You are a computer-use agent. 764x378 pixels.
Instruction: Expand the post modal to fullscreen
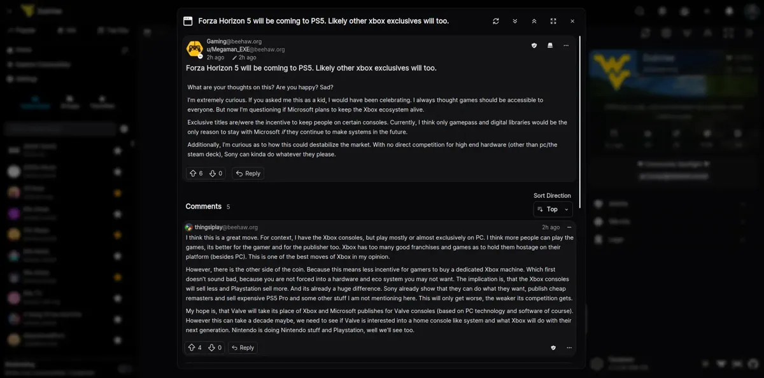tap(553, 21)
